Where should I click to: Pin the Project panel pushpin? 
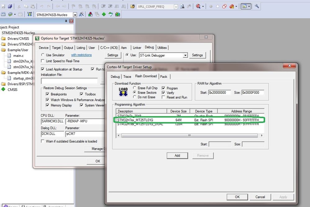(66, 21)
